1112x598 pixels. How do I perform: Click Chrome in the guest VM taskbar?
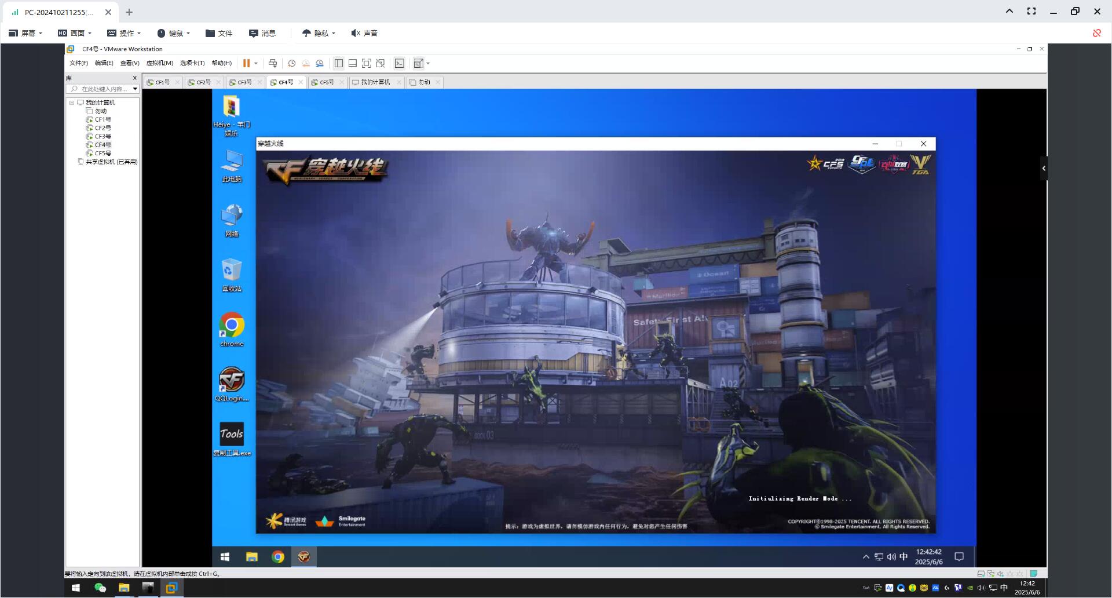tap(278, 557)
